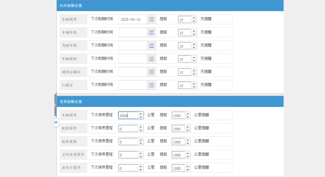The height and width of the screenshot is (177, 325).
Task: Open calendar picker for 车辆保养 date
Action: click(x=152, y=19)
